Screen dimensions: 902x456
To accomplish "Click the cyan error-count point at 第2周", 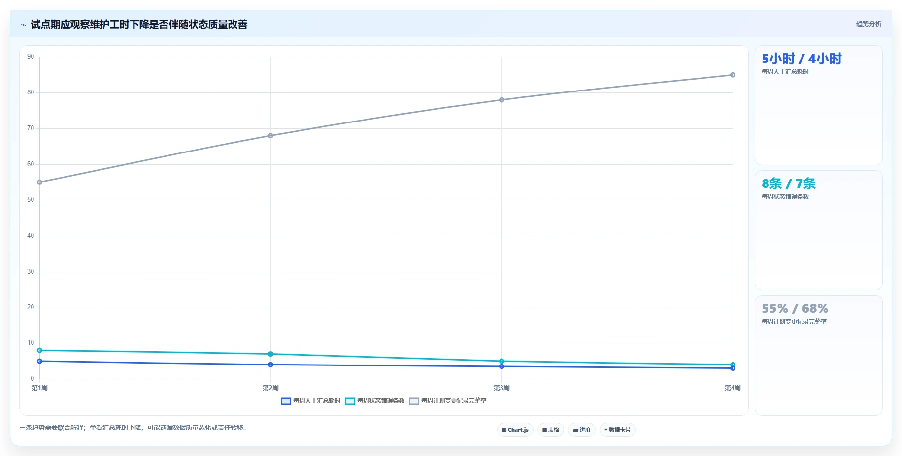I will (x=270, y=354).
